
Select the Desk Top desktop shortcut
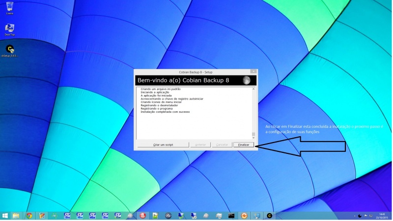click(x=10, y=28)
